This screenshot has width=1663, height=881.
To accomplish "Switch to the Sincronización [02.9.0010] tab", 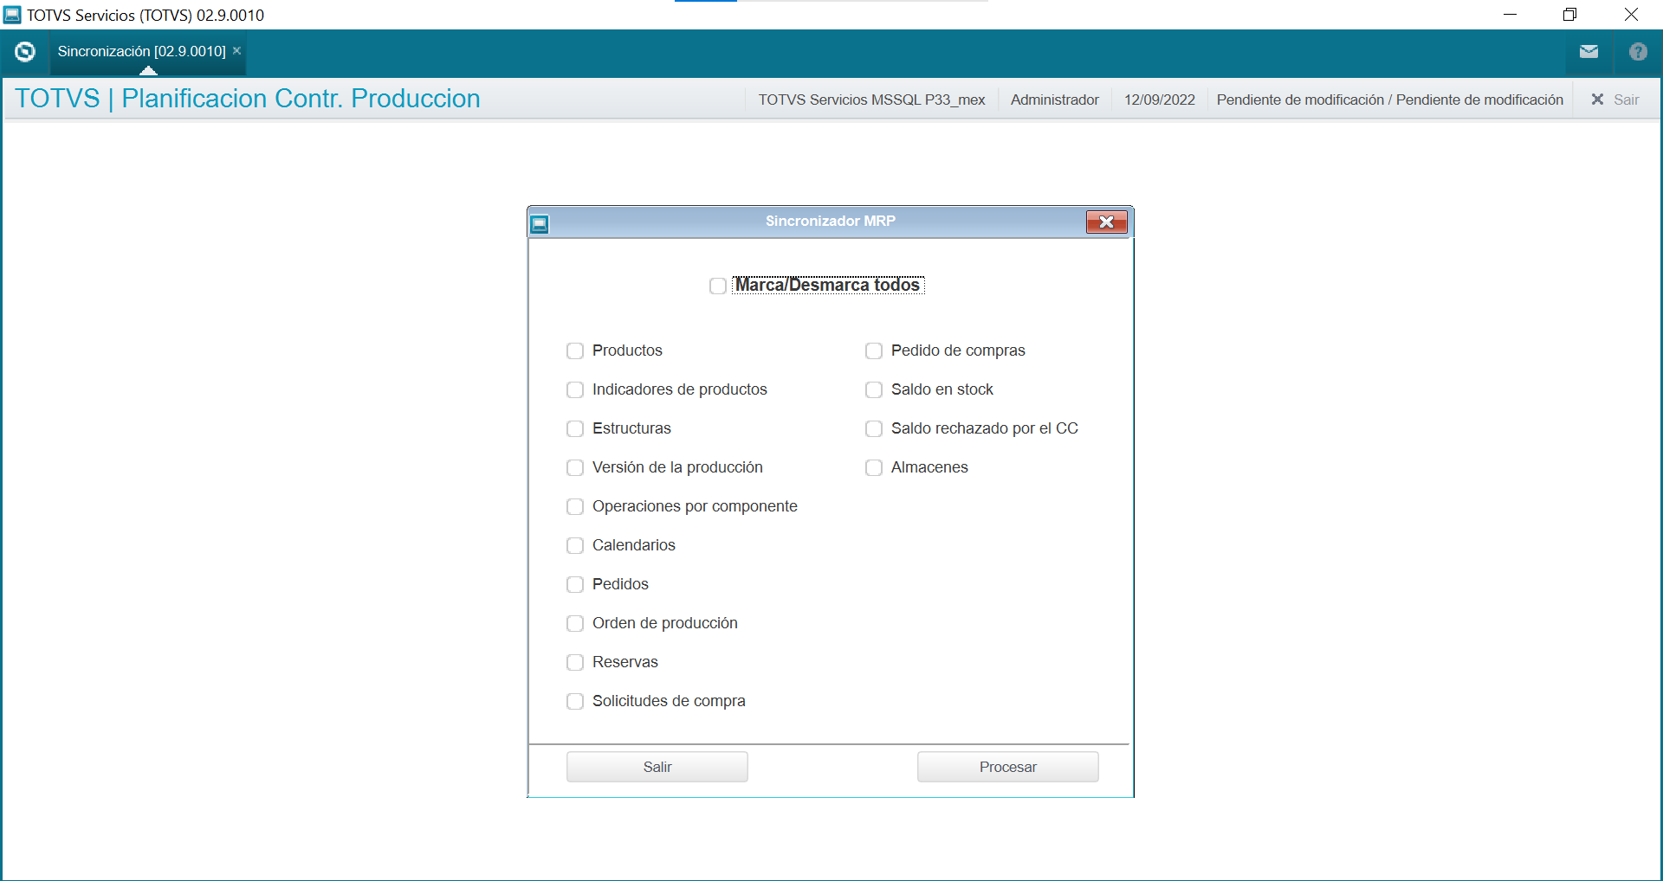I will coord(141,51).
